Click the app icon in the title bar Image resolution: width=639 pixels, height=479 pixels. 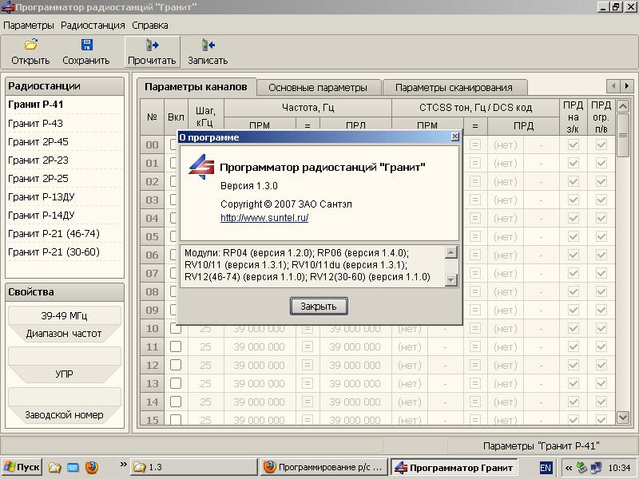7,7
